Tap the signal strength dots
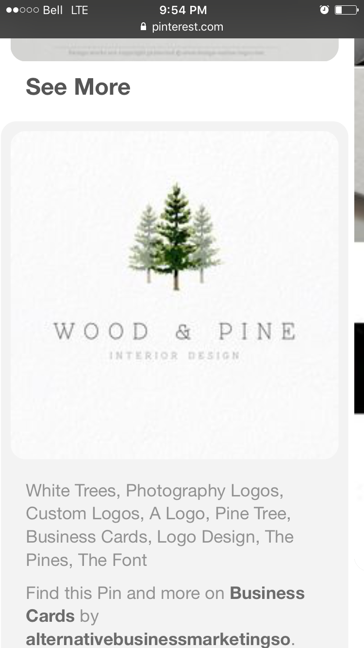 point(22,10)
